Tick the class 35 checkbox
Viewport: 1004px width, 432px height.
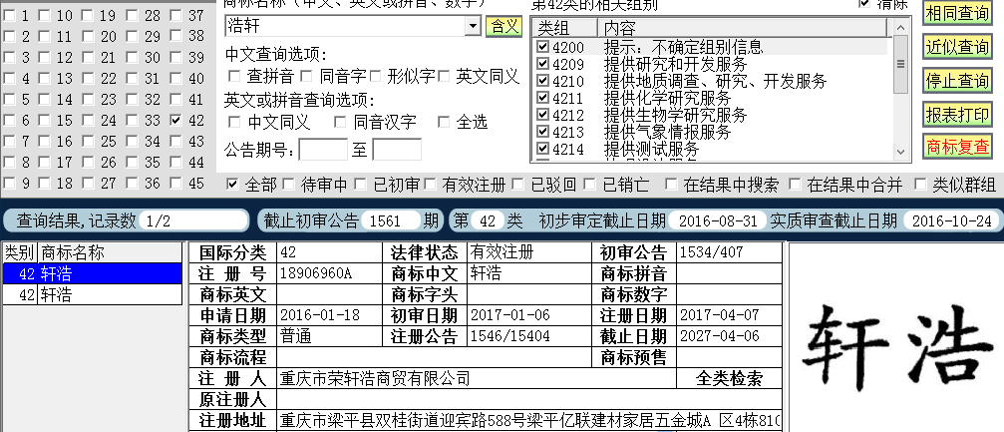tap(132, 163)
